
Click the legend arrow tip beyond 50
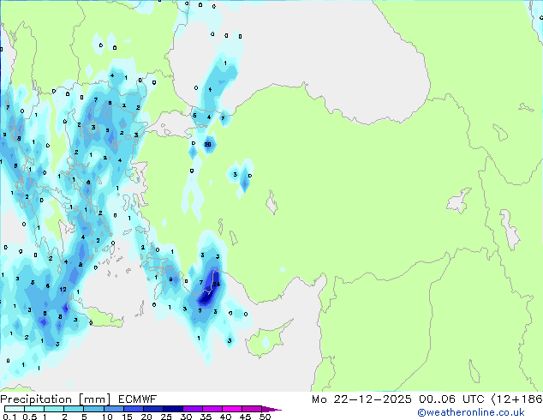271,409
